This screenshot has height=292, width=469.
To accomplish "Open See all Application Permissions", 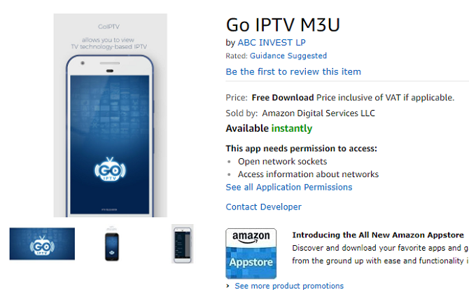I will point(289,187).
